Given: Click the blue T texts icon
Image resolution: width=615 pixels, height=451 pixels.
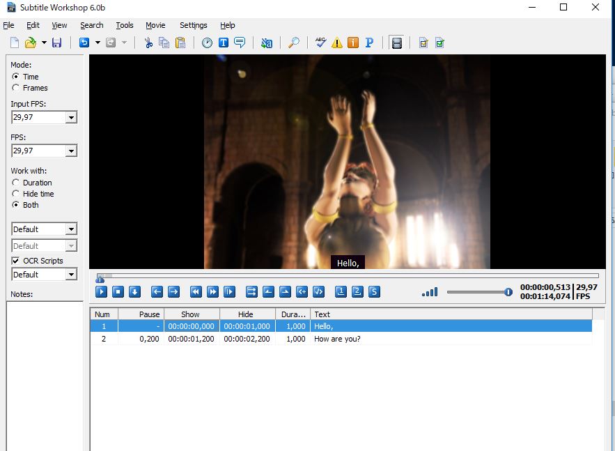Looking at the screenshot, I should 224,43.
